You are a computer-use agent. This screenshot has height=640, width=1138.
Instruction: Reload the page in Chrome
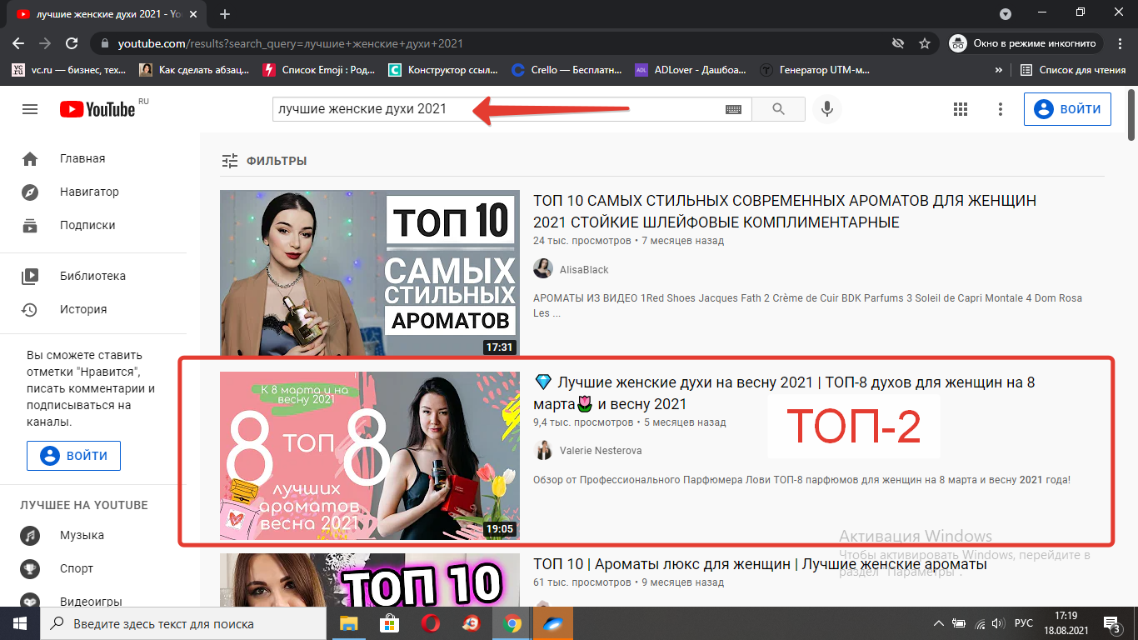[72, 43]
